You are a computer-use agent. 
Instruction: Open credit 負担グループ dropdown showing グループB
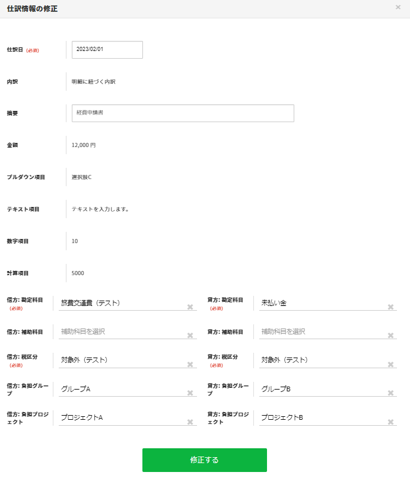tap(320, 389)
